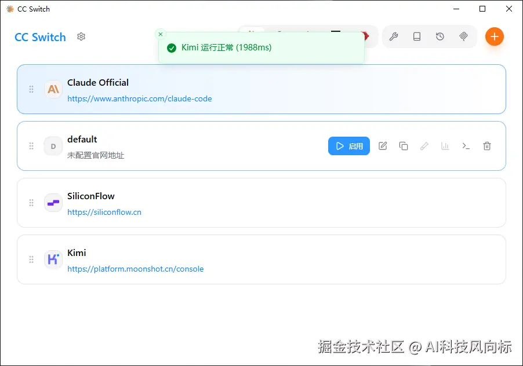The width and height of the screenshot is (523, 366).
Task: Click the usage chart icon for default
Action: coord(445,146)
